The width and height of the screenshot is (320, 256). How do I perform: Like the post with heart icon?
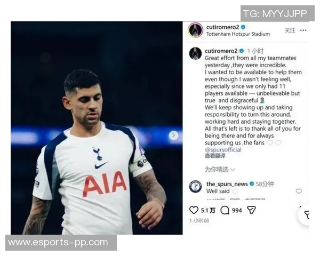point(194,210)
